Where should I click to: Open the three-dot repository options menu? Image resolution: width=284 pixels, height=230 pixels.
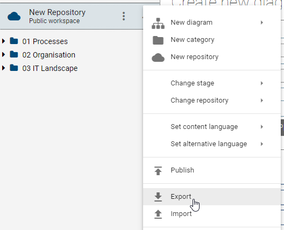tap(124, 16)
